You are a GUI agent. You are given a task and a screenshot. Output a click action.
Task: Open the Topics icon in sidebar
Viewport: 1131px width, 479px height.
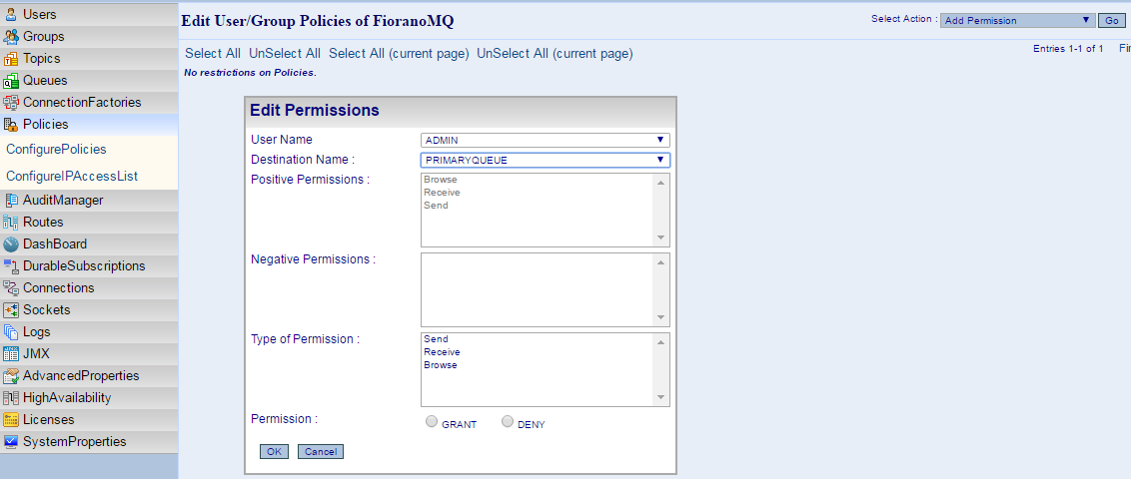[11, 58]
